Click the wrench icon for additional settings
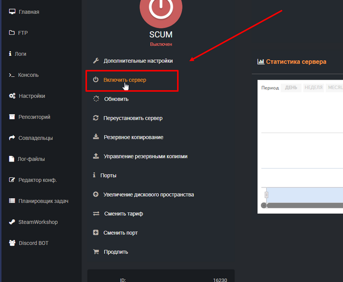This screenshot has width=343, height=282. [96, 61]
